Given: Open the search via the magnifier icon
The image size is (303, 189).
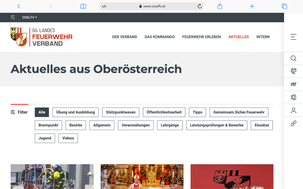Looking at the screenshot, I should pos(293,58).
